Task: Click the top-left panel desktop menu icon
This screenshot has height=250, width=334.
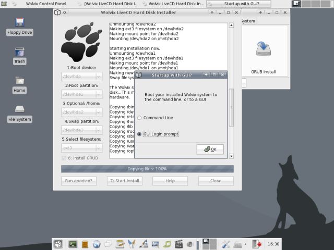Action: coord(4,4)
